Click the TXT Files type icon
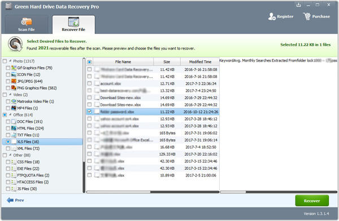This screenshot has height=221, width=339. coord(14,135)
